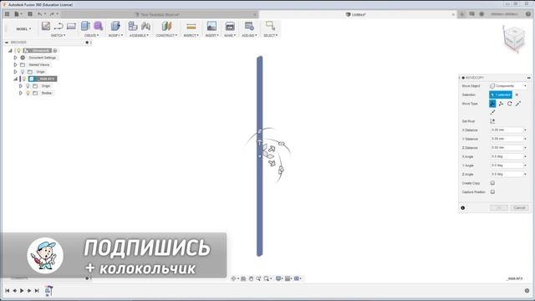
Task: Select the Extrude tool in the Create group
Action: (85, 26)
